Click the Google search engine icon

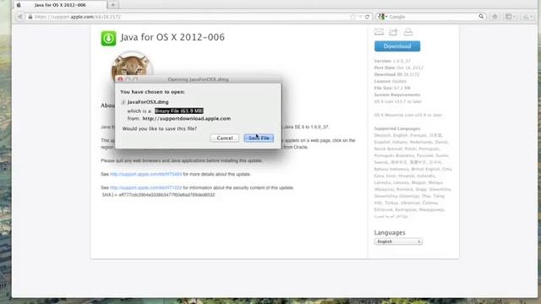381,17
